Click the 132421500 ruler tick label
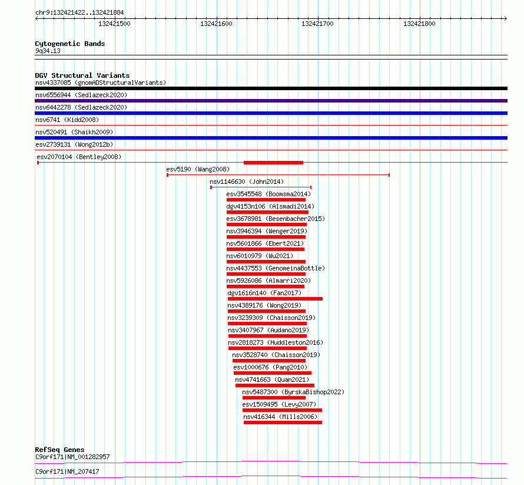The height and width of the screenshot is (485, 524). point(114,24)
